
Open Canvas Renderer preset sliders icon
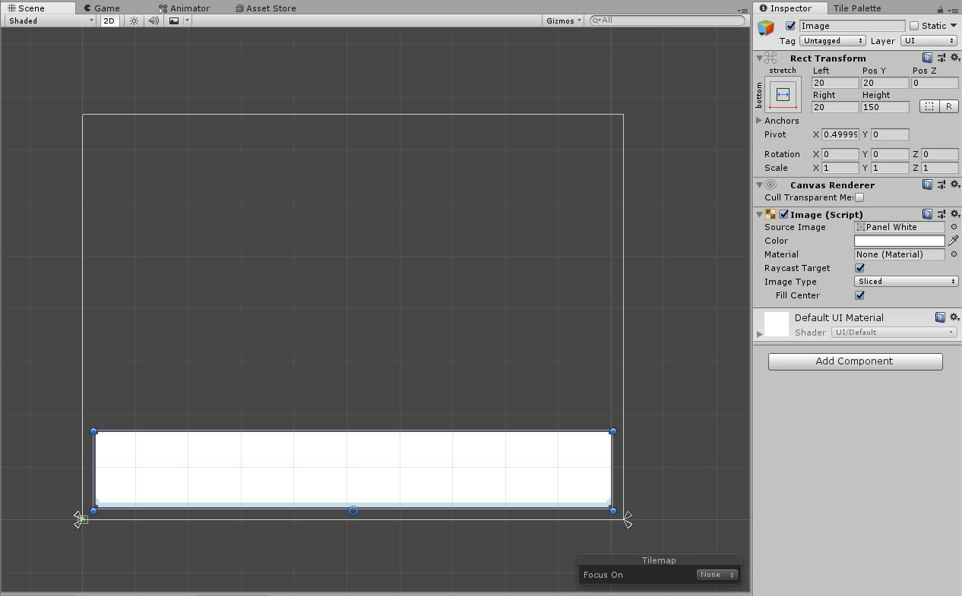pos(941,184)
